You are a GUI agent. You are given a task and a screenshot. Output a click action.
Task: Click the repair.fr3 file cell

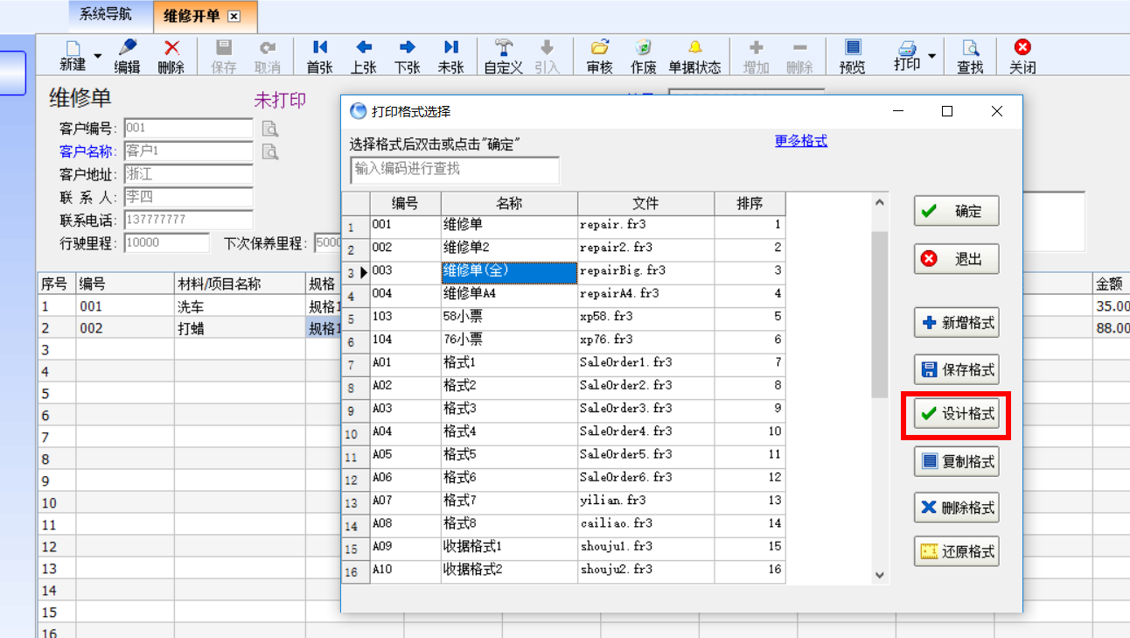tap(645, 226)
